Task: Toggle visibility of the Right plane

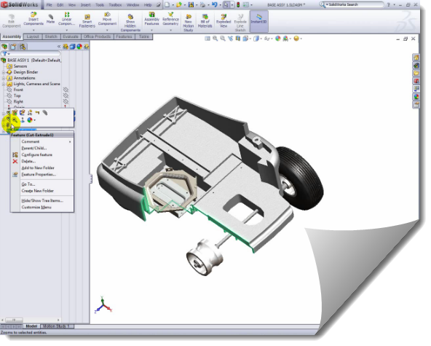Action: [66, 101]
